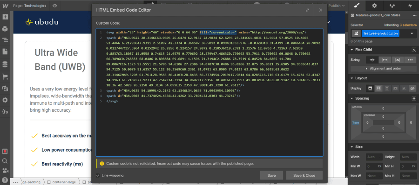Screen dimensions: 419x185
Task: Close the HTML Embed Code Editor
Action: (321, 10)
